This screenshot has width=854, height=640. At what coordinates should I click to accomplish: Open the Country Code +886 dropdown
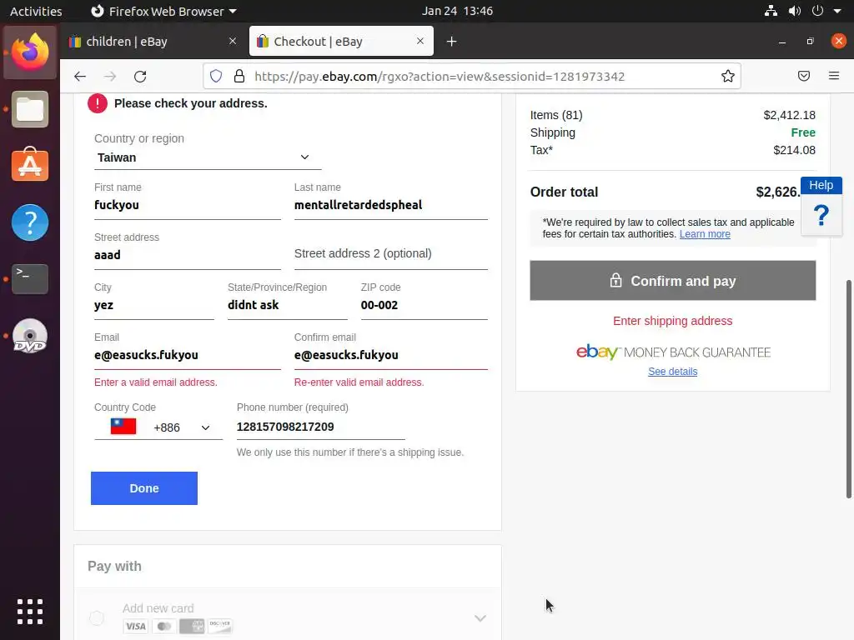[158, 427]
